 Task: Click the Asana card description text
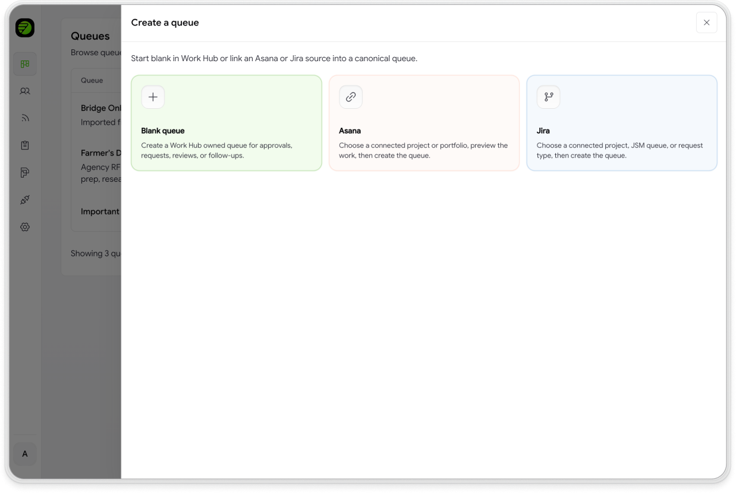423,150
